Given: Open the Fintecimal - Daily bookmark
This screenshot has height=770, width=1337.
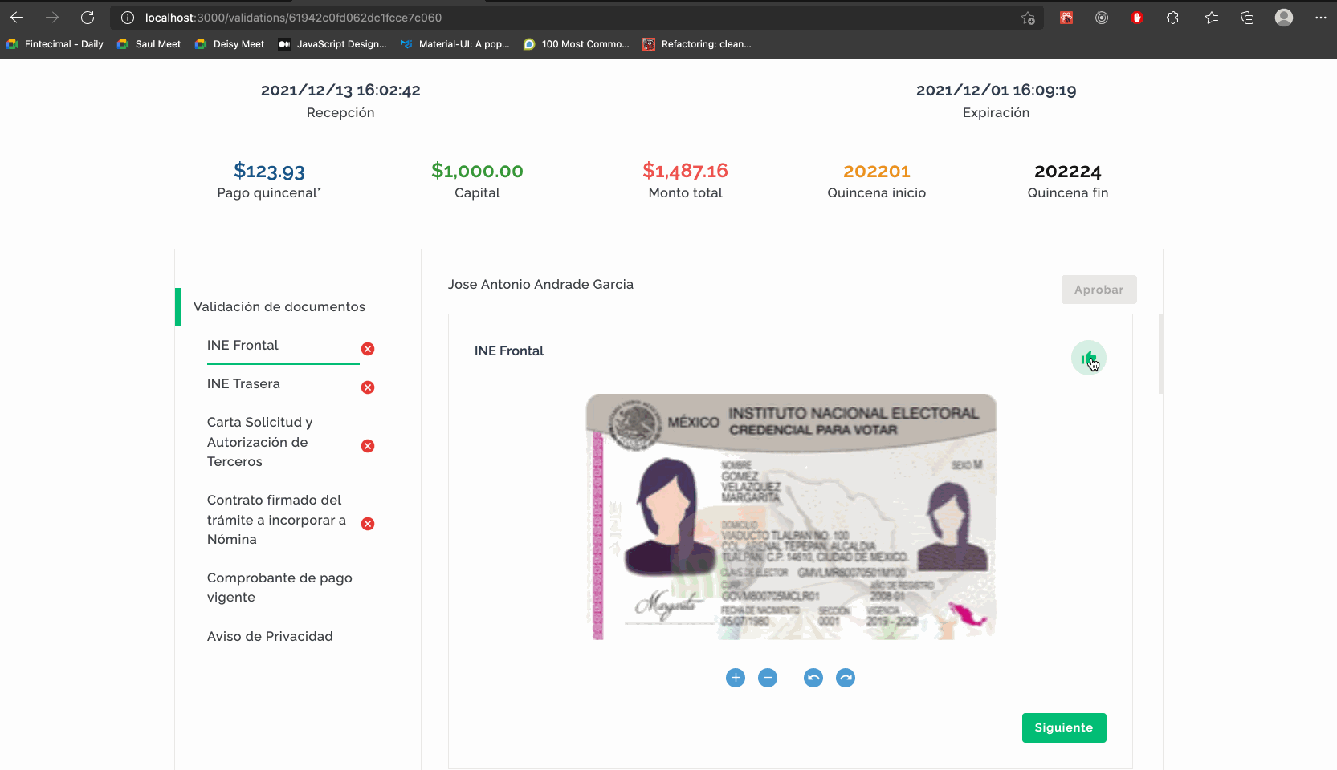Looking at the screenshot, I should click(55, 44).
